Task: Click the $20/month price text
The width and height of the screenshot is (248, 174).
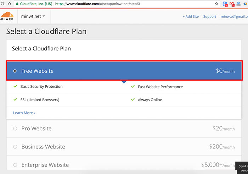Action: point(224,128)
